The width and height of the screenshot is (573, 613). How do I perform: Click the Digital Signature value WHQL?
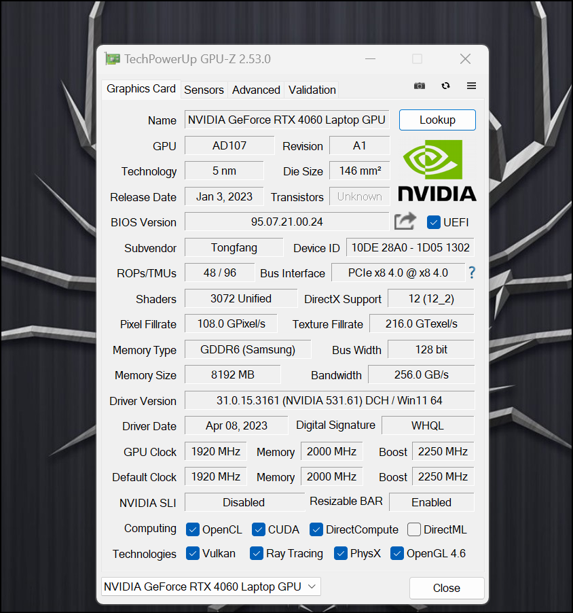coord(428,425)
